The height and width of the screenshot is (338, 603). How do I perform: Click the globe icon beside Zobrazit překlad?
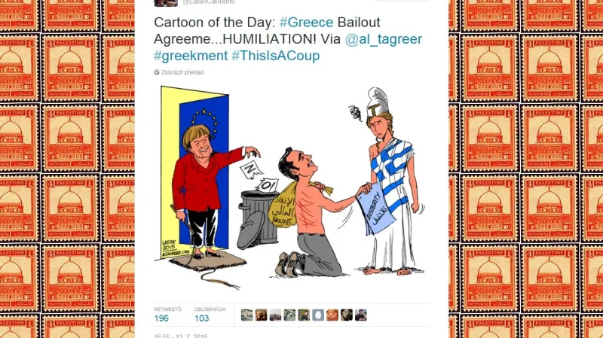coord(157,72)
